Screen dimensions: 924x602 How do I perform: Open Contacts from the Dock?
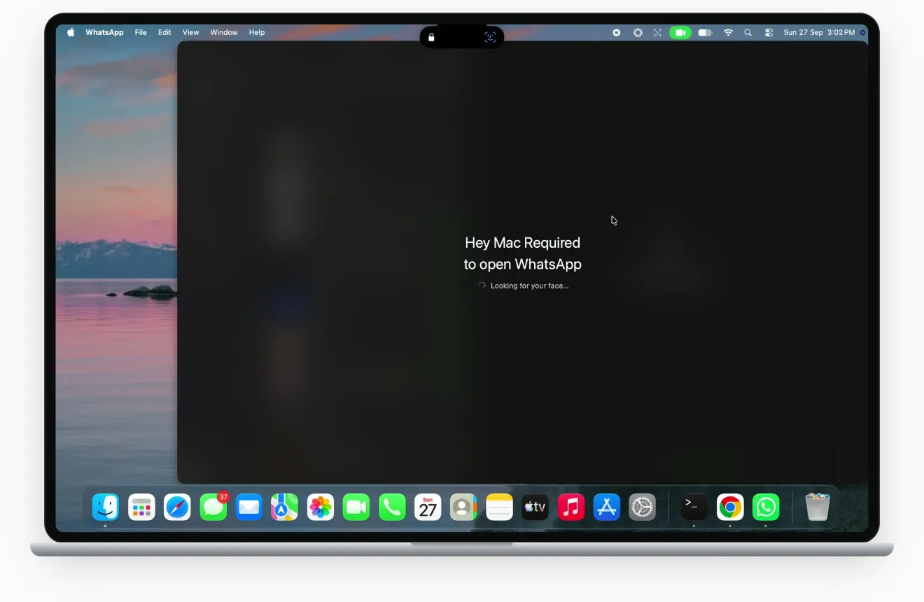pyautogui.click(x=463, y=507)
